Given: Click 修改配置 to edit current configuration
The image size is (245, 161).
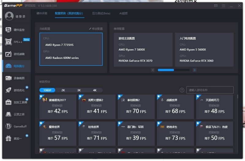Looking at the screenshot, I should point(96,29).
